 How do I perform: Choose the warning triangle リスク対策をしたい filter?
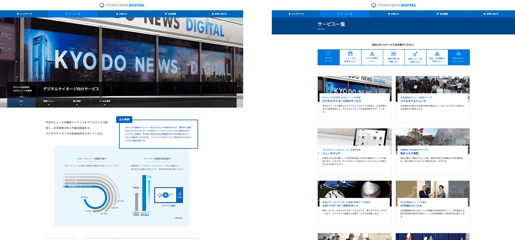tap(372, 54)
